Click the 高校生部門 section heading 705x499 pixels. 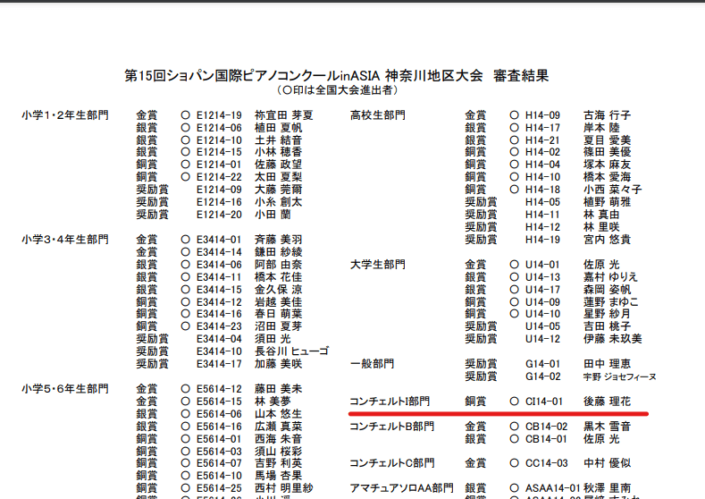pyautogui.click(x=377, y=115)
